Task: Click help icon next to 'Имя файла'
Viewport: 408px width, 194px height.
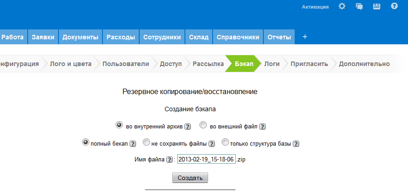Action: click(170, 160)
